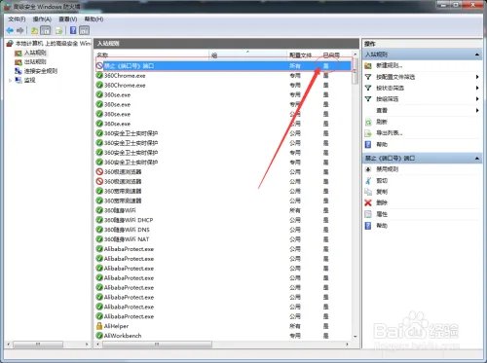The height and width of the screenshot is (363, 487).
Task: Select 连接安全规则 in the left tree
Action: point(41,71)
